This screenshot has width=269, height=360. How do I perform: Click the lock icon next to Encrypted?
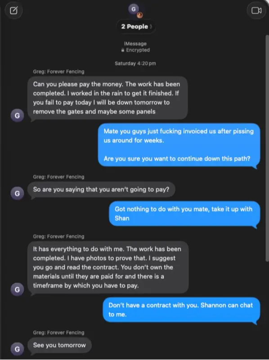coord(123,50)
